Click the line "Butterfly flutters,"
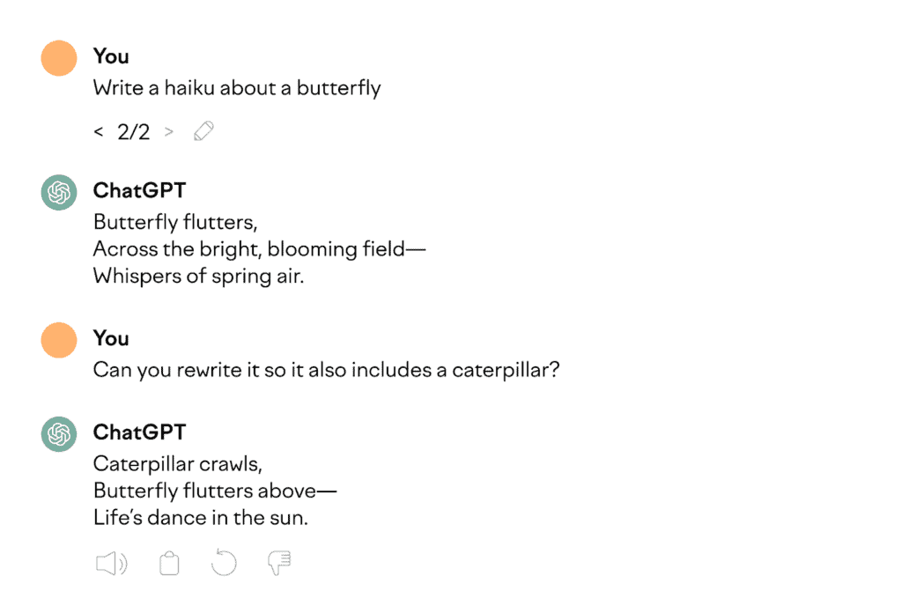 tap(175, 220)
